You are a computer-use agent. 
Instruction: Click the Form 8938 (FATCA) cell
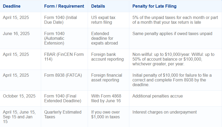coord(63,75)
